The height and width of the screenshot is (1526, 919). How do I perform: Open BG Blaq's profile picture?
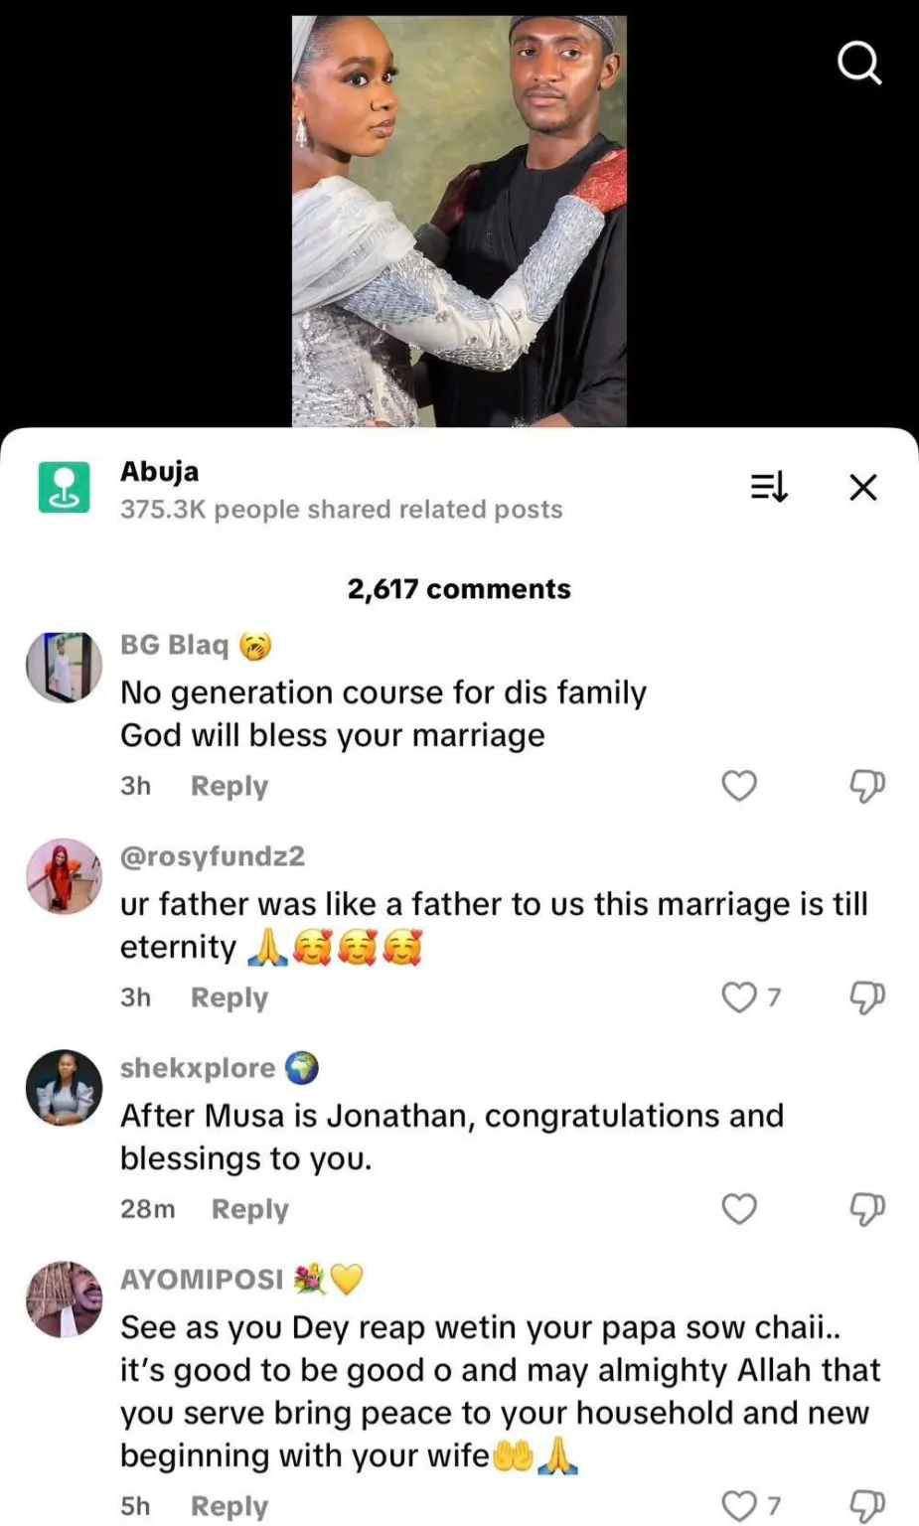pyautogui.click(x=64, y=667)
